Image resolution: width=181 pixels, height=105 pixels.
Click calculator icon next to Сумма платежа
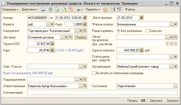(142, 50)
